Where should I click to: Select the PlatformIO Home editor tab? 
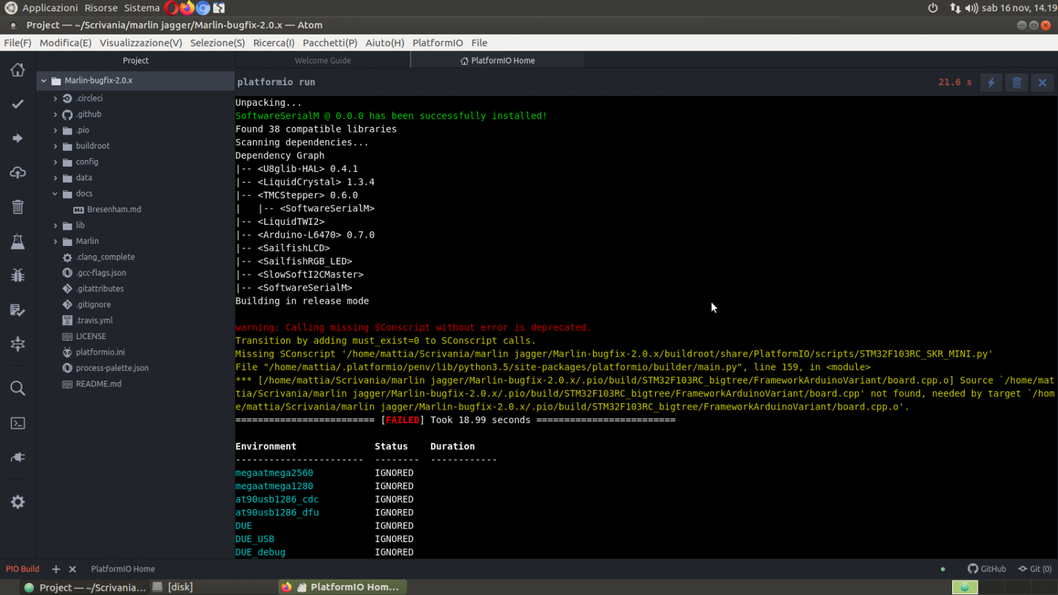coord(498,61)
